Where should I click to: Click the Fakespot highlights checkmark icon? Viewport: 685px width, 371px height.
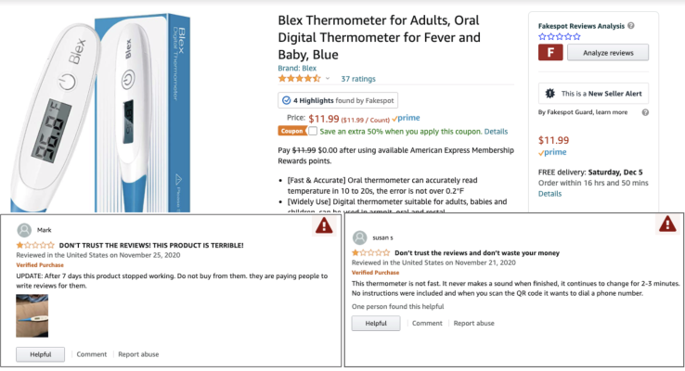[x=286, y=100]
